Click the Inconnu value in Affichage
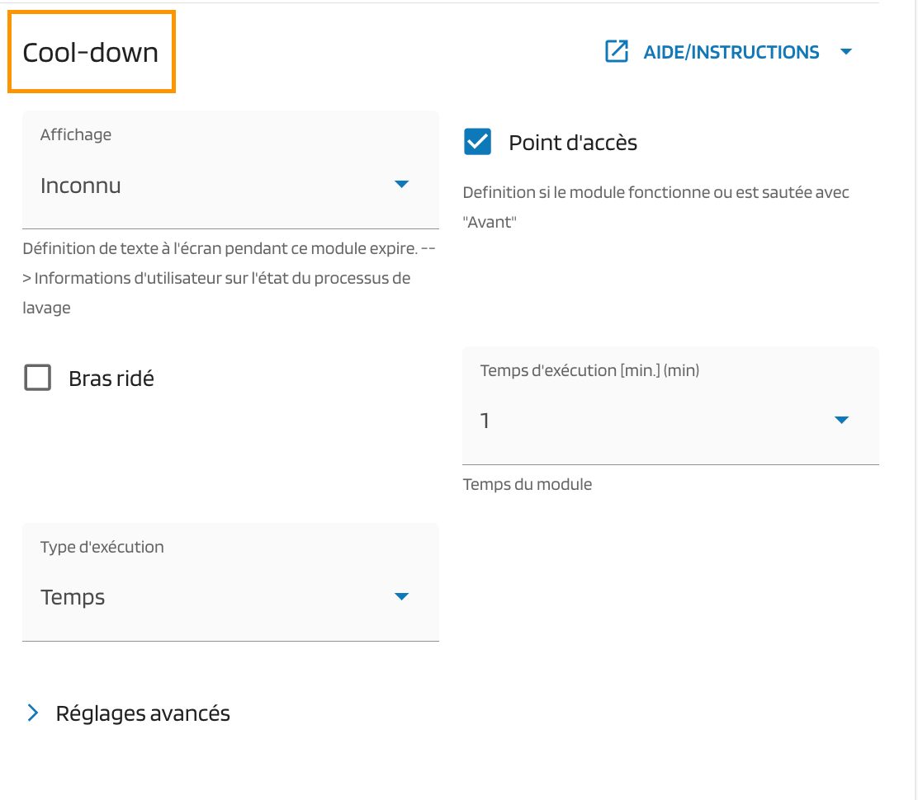Image resolution: width=918 pixels, height=800 pixels. coord(81,186)
